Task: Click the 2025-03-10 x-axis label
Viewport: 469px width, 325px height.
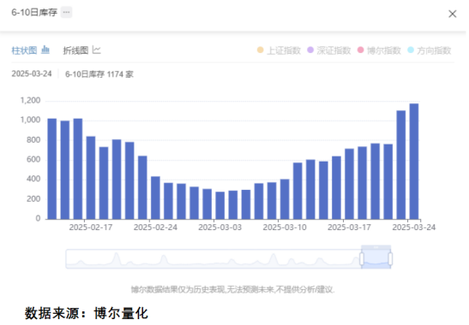Action: pos(285,227)
